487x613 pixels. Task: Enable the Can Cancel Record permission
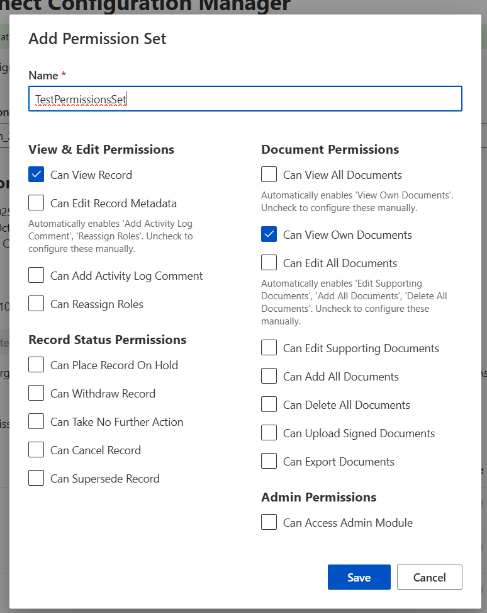[x=36, y=450]
